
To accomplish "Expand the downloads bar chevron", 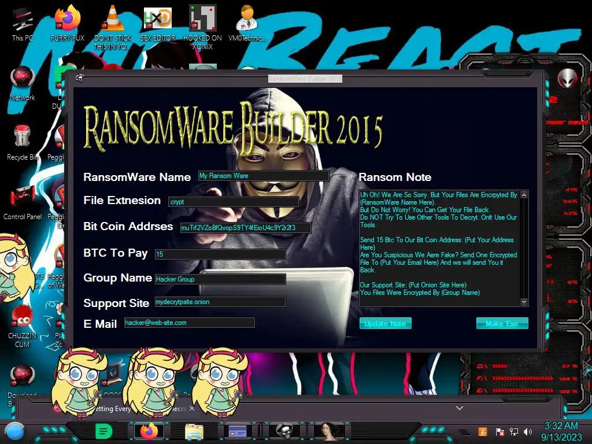I will 460,408.
